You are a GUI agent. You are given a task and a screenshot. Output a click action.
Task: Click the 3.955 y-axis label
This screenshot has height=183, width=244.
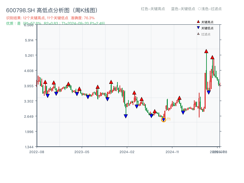(29, 86)
